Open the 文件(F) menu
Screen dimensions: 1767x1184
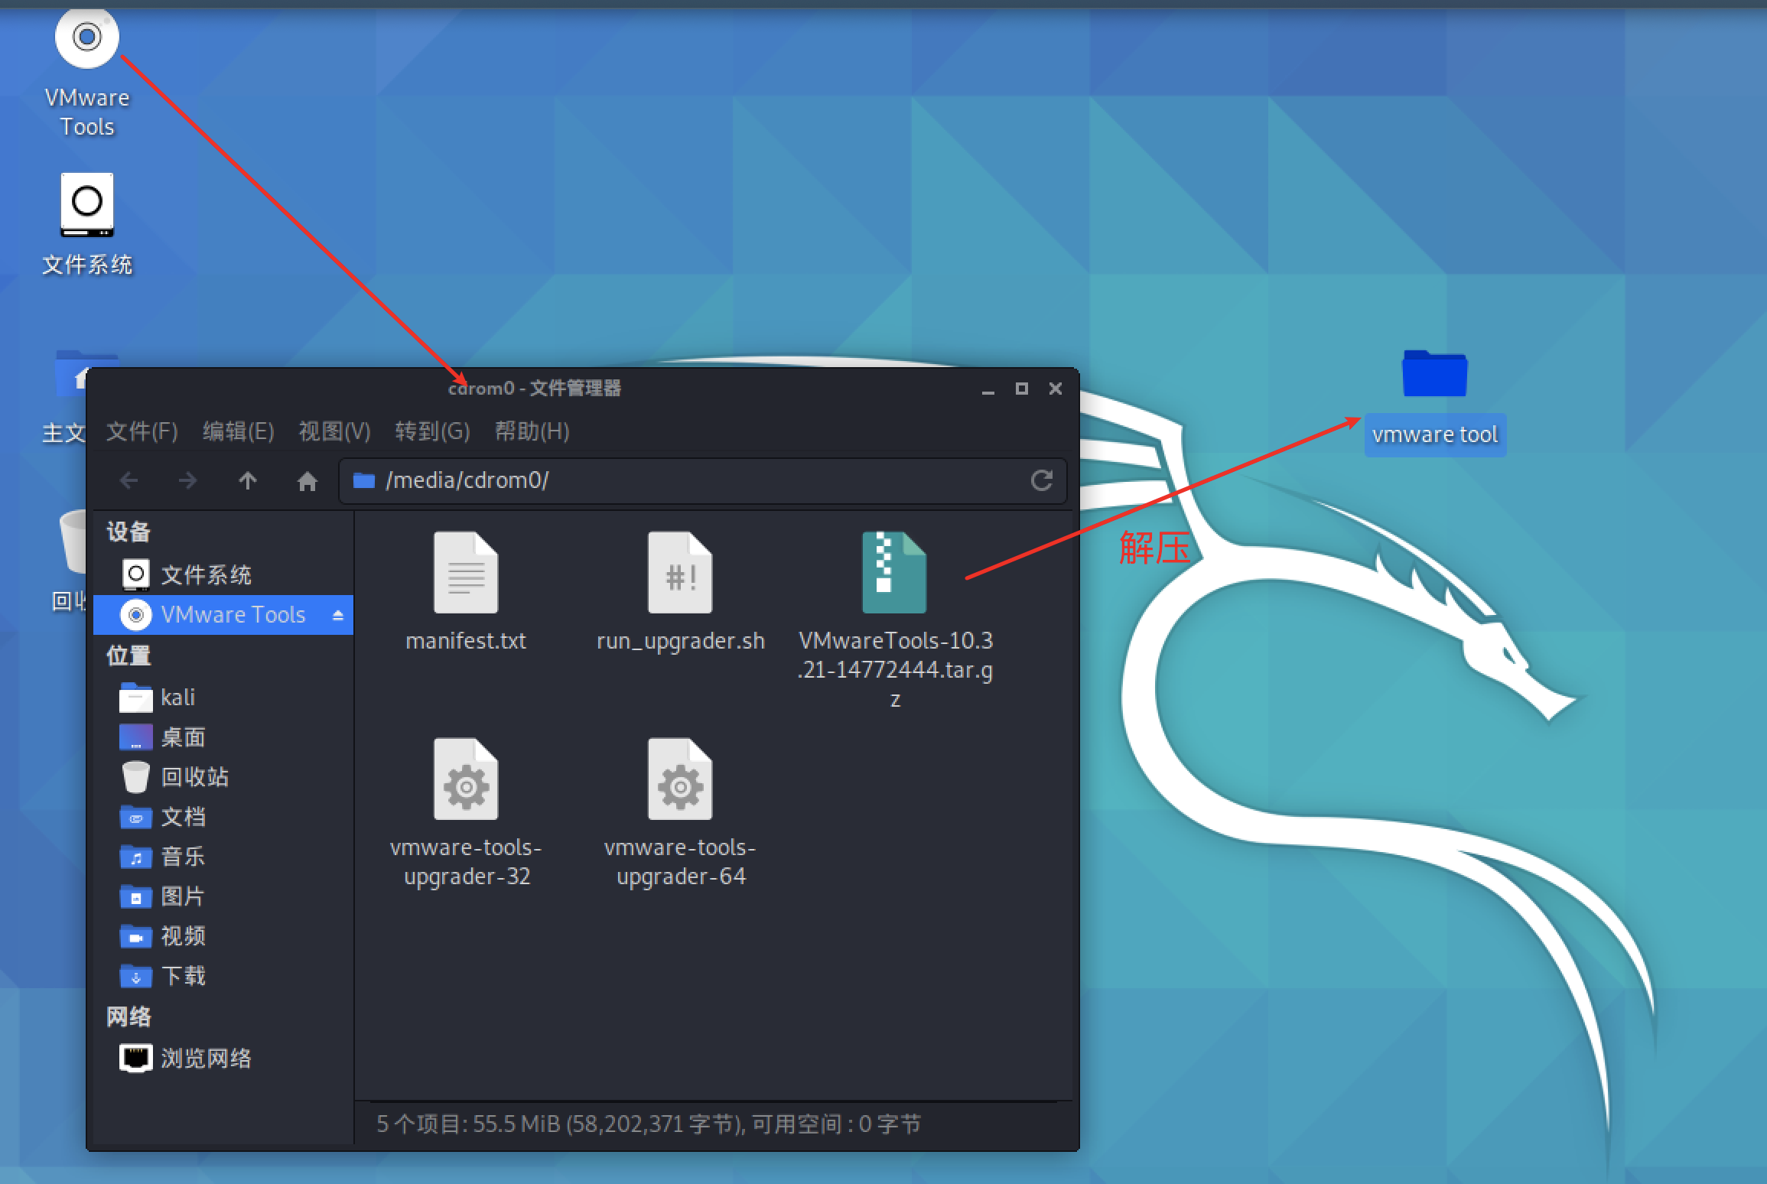(142, 431)
